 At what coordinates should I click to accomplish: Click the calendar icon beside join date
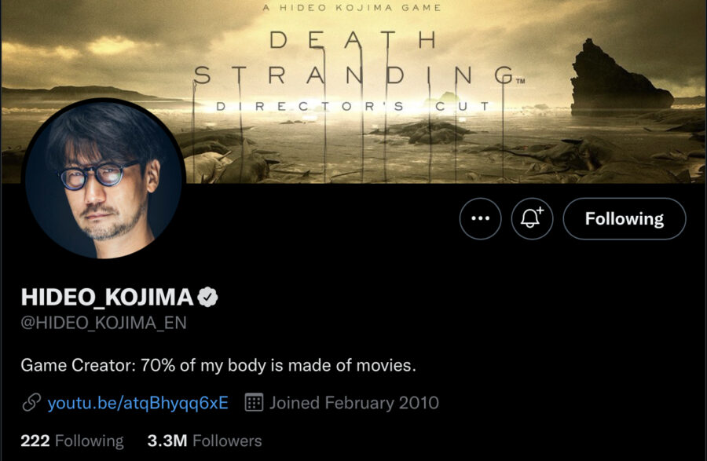[254, 403]
